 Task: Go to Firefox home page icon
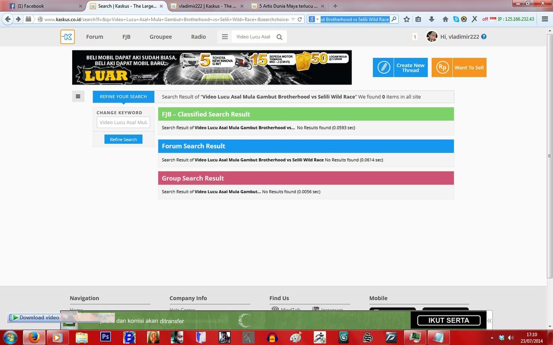(445, 19)
